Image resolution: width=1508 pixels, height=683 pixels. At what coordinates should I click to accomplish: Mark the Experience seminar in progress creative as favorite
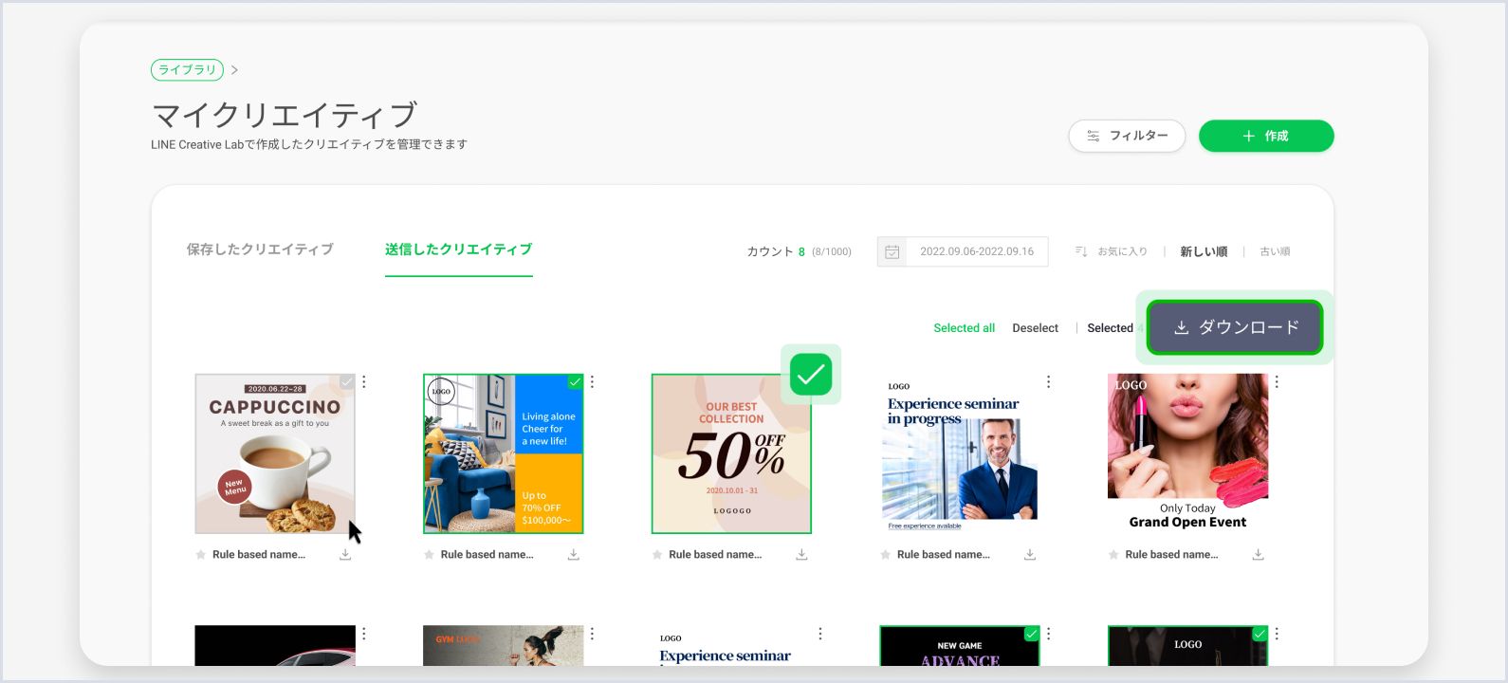(885, 555)
